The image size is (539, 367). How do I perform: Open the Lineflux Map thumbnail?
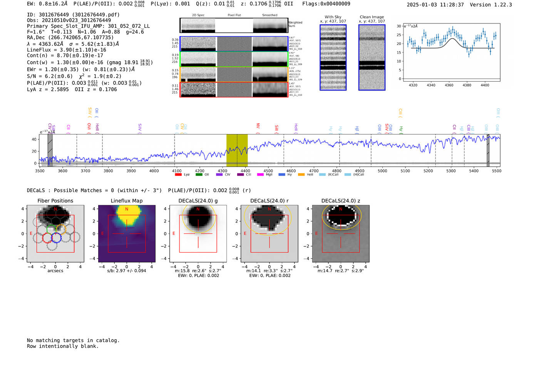[127, 233]
